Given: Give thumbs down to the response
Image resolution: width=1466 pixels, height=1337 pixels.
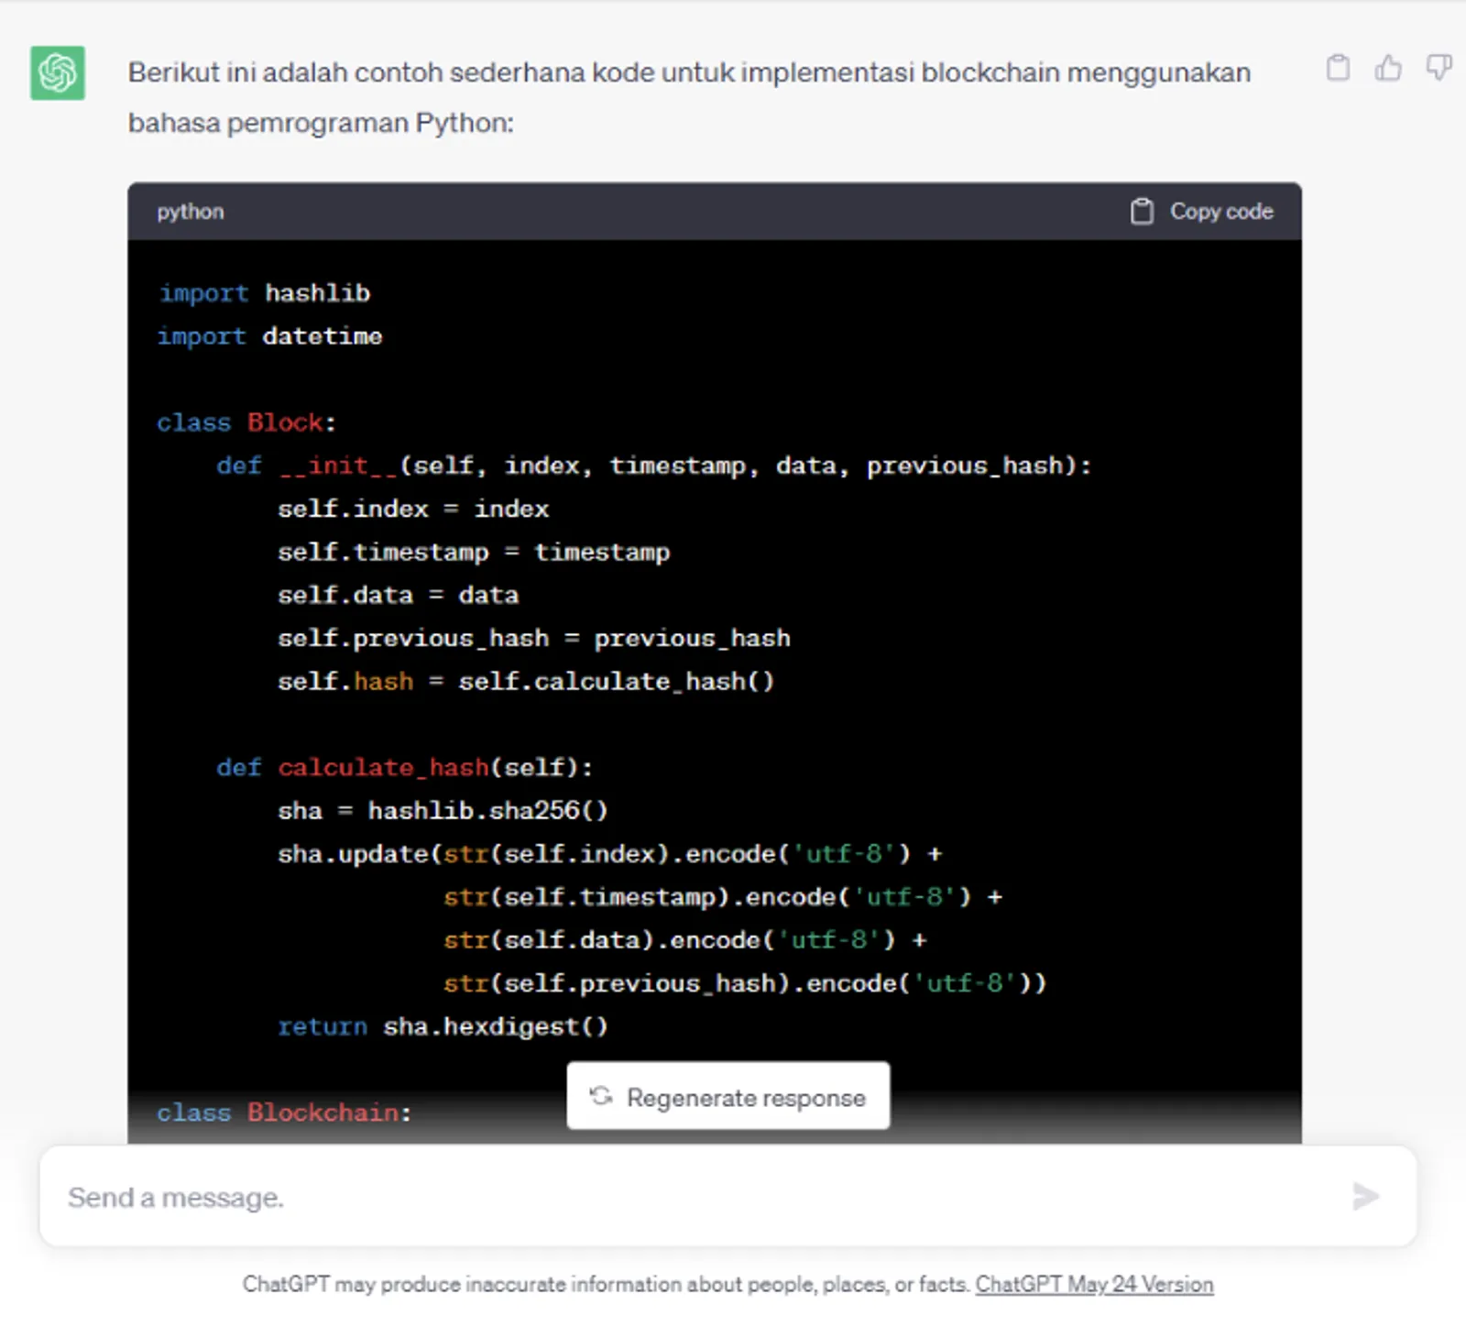Looking at the screenshot, I should (1439, 68).
